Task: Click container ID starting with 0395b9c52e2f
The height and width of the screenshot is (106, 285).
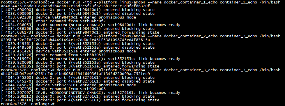Action: pyautogui.click(x=75, y=40)
